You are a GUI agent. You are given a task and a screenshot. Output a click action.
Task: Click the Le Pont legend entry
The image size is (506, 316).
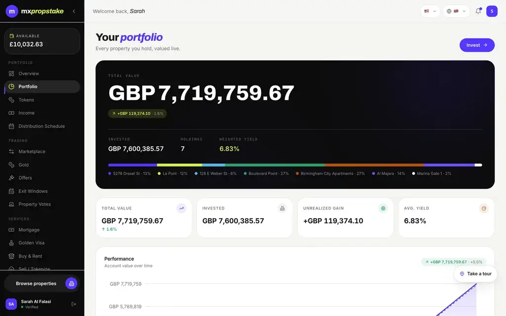coord(172,173)
